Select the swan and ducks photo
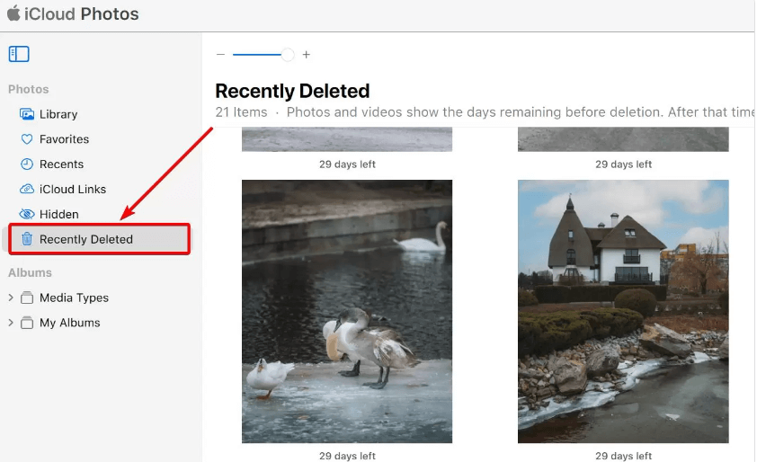This screenshot has height=462, width=757. (347, 311)
